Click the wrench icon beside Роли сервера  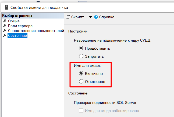point(5,26)
